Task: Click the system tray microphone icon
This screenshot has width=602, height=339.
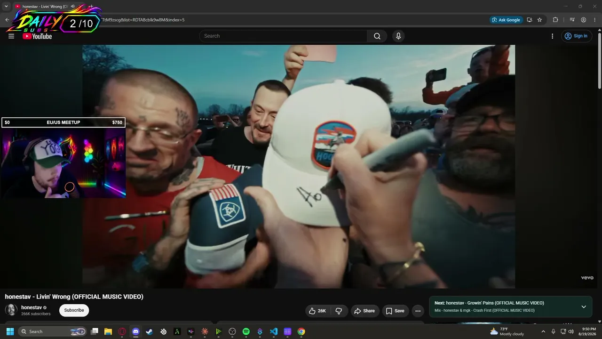Action: tap(554, 331)
